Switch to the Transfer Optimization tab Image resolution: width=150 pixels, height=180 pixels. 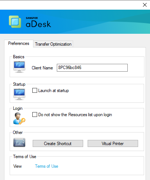click(53, 44)
